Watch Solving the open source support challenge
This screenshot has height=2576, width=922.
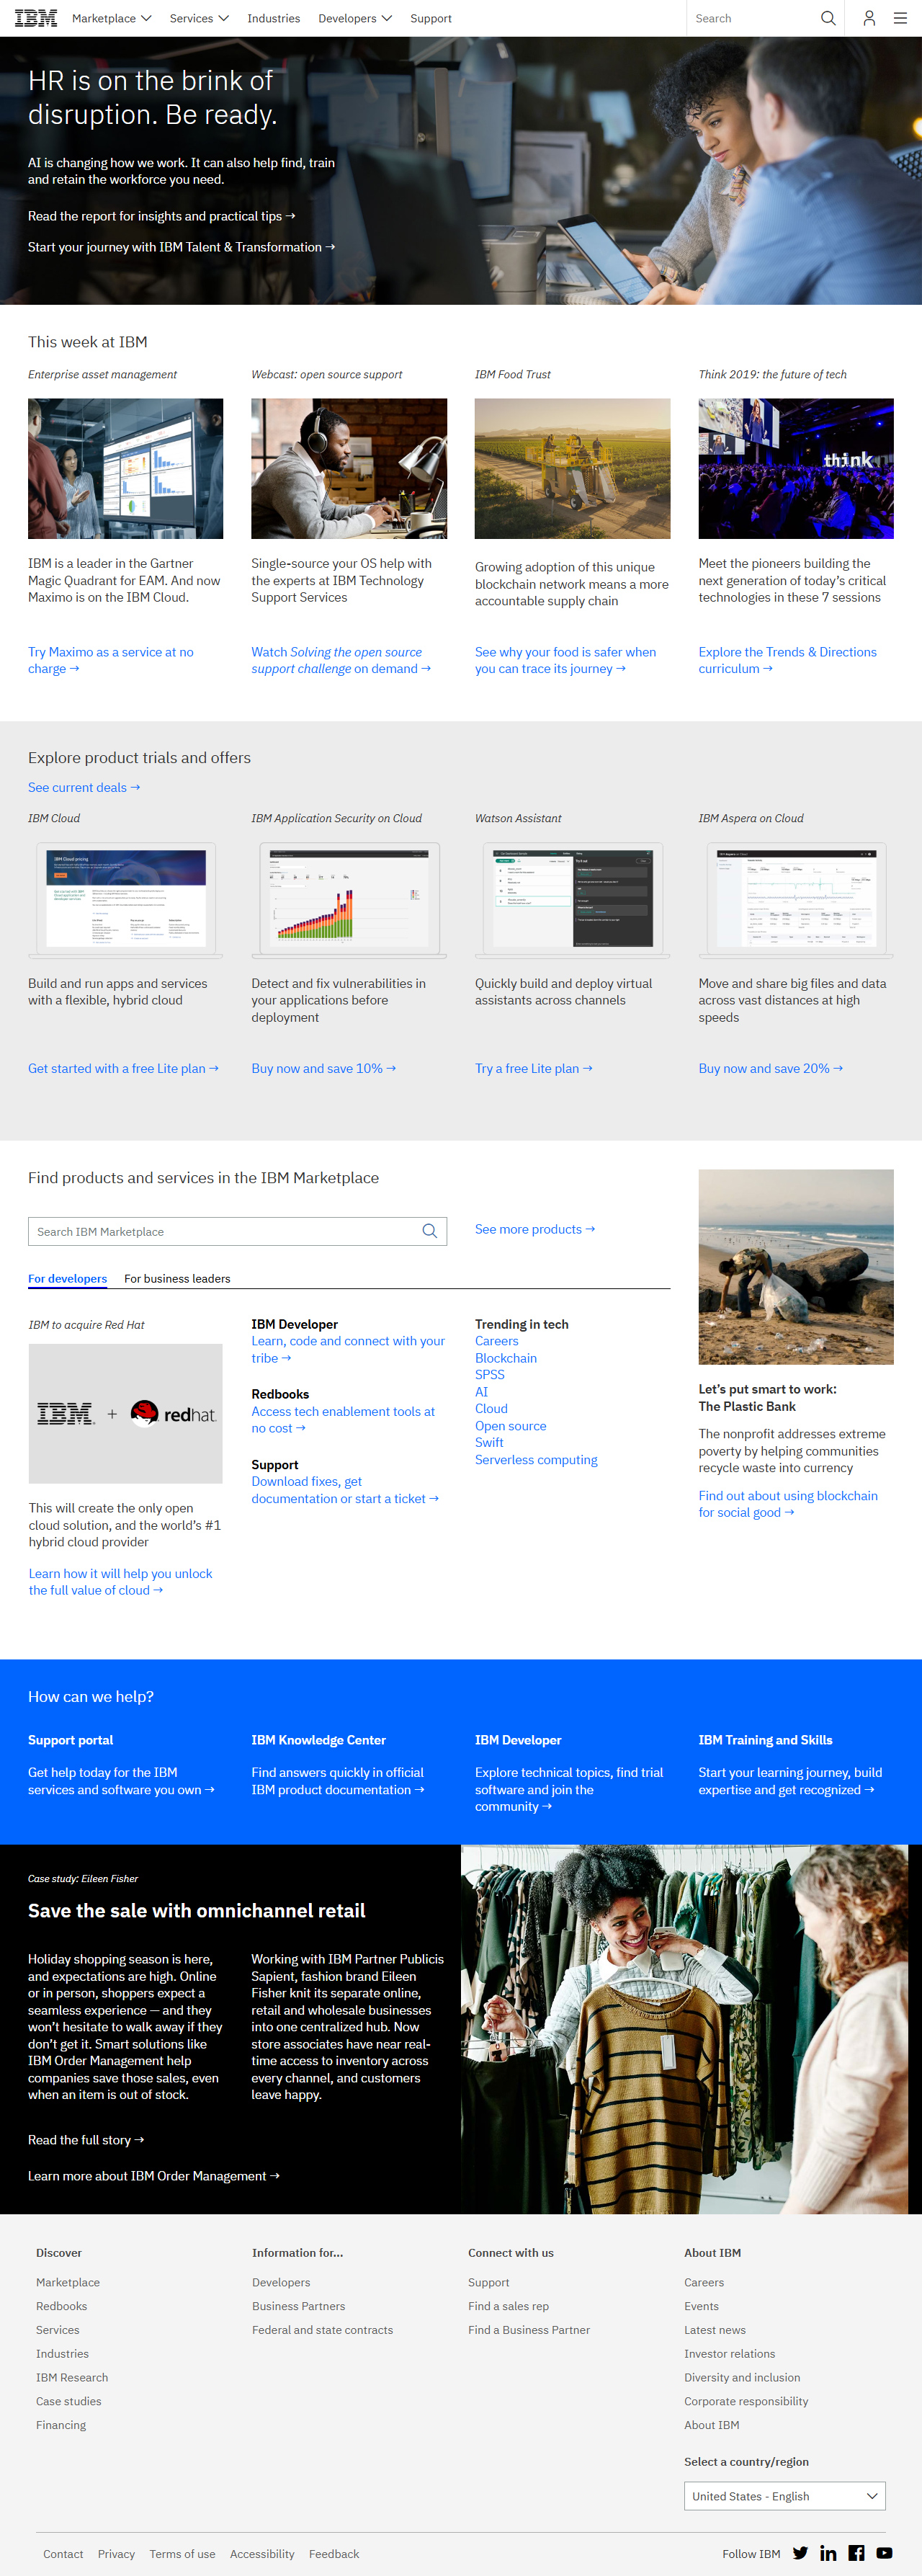[341, 660]
